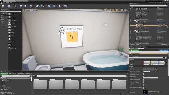Image resolution: width=169 pixels, height=95 pixels.
Task: Open the Blueprints toolbar icon
Action: [37, 6]
